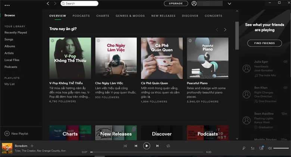The image size is (291, 157).
Task: Navigate back with the left arrow
Action: [48, 3]
